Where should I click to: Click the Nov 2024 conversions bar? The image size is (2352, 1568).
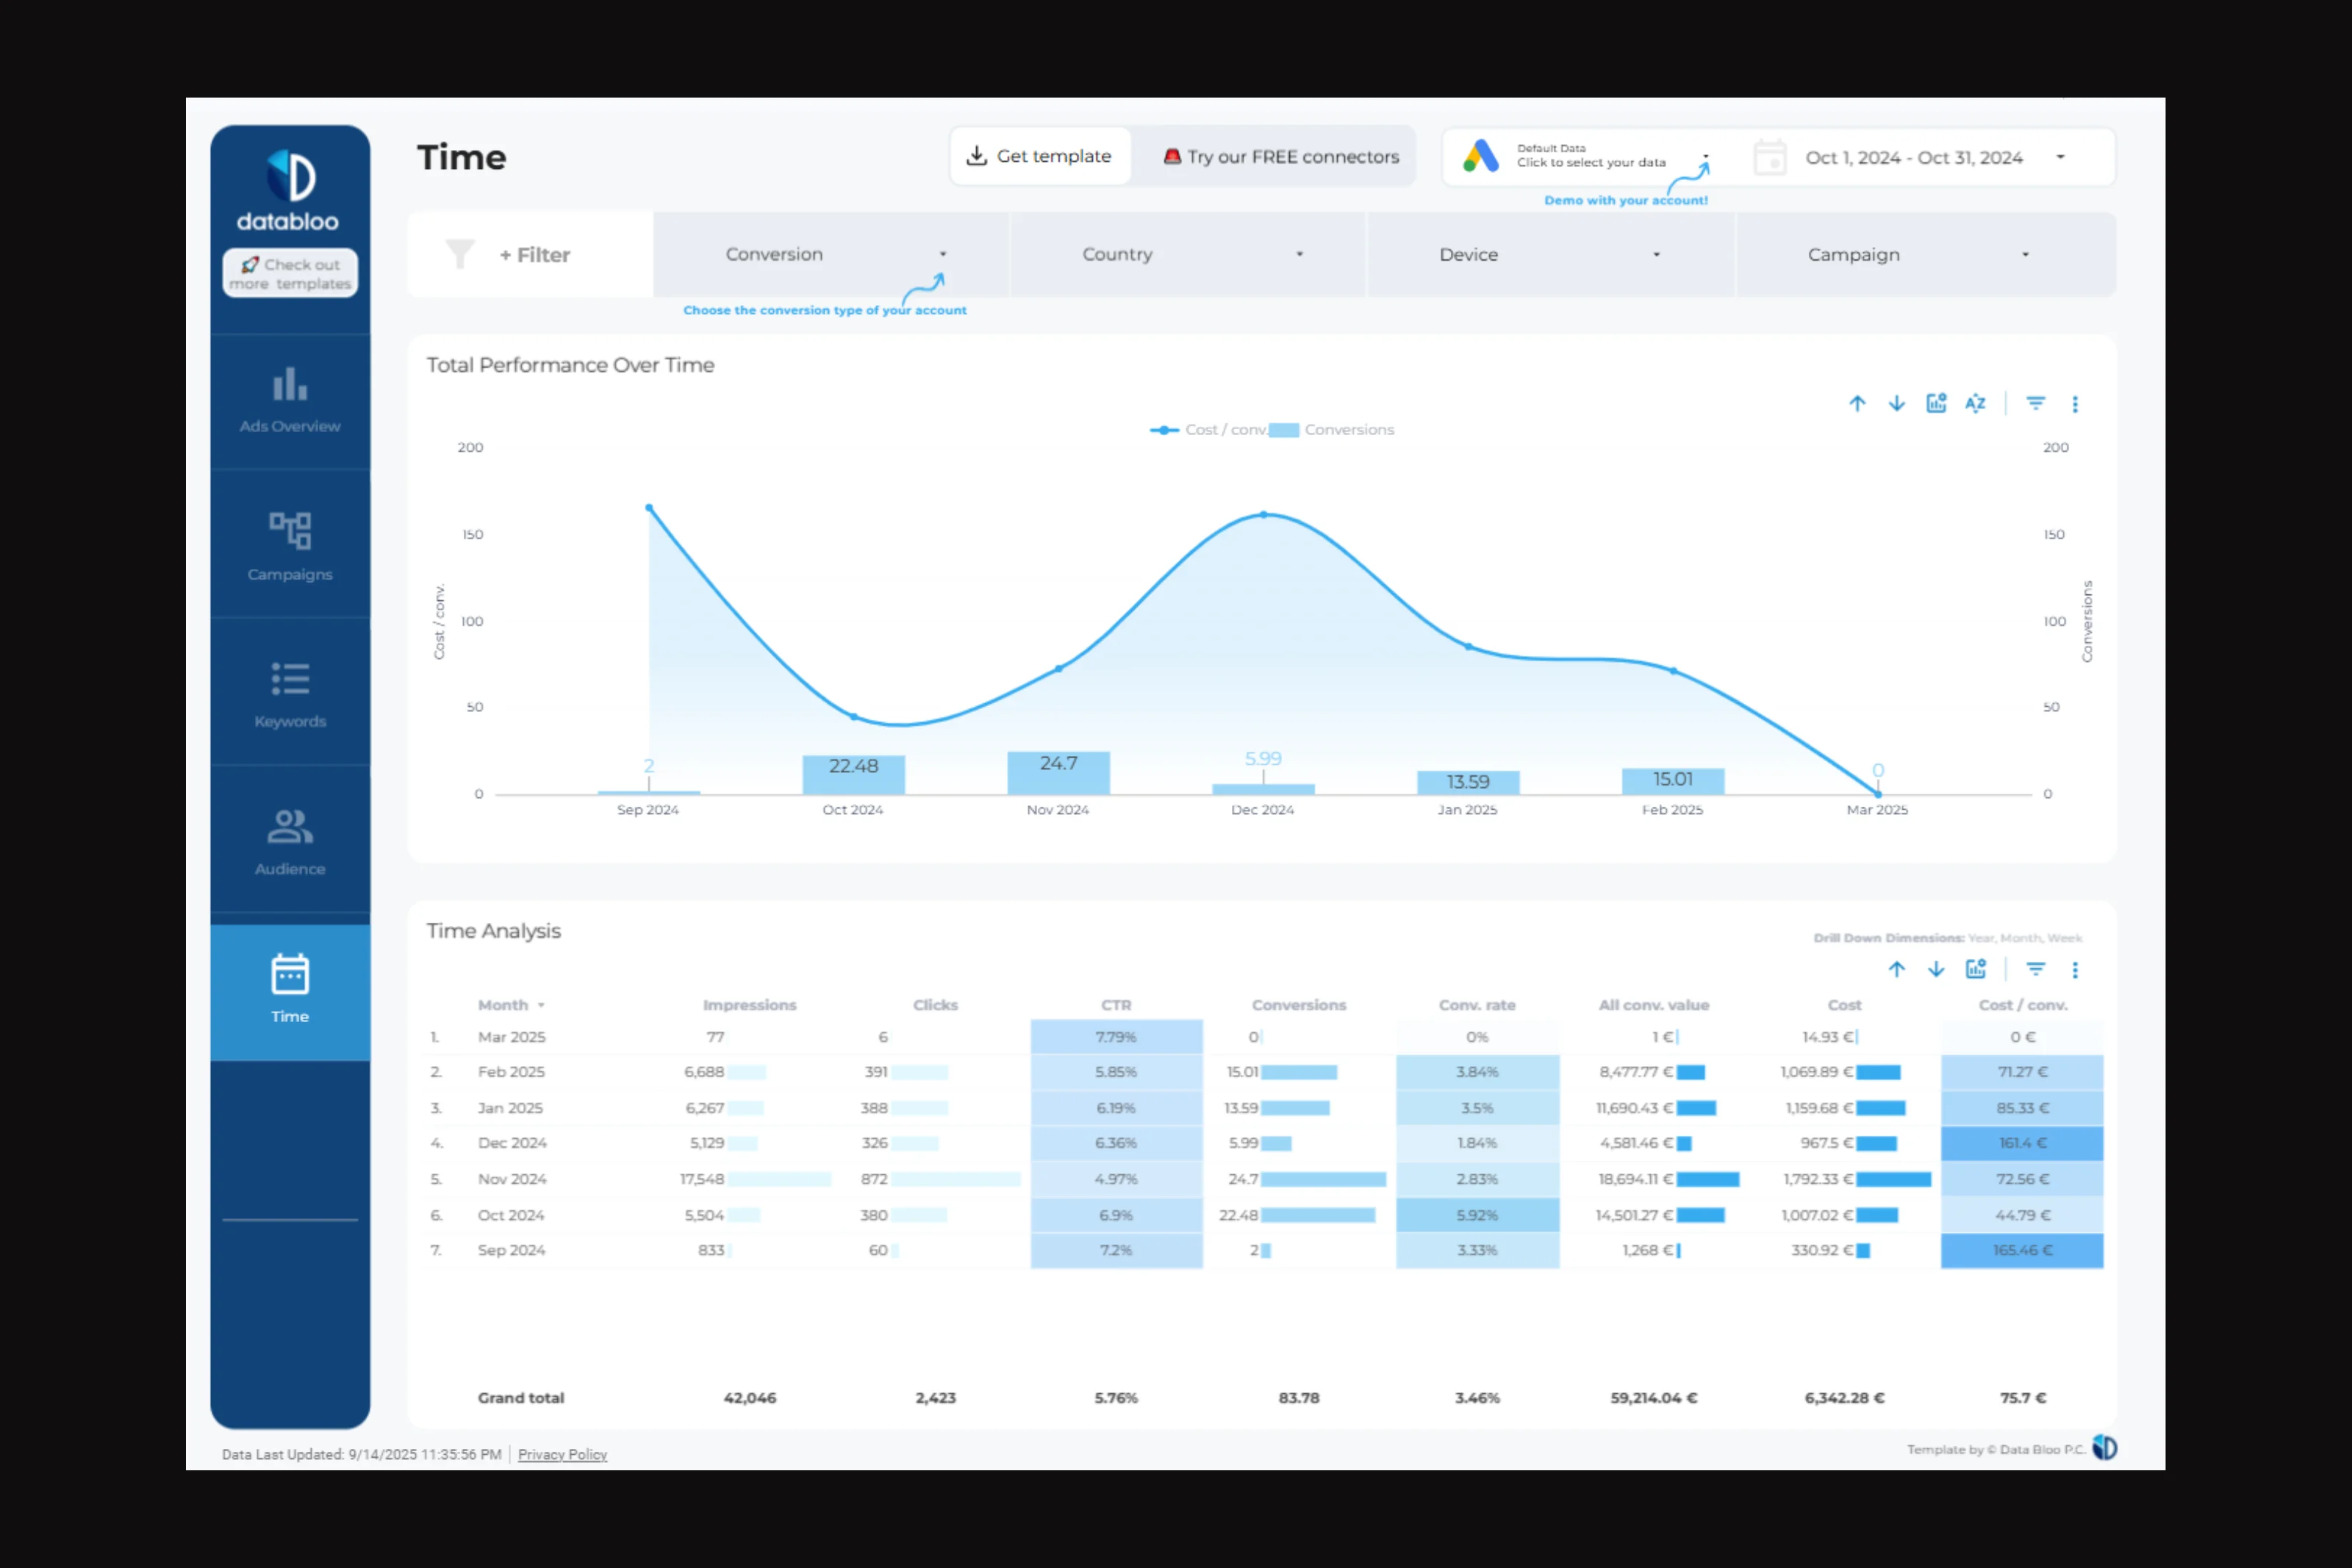coord(1058,773)
